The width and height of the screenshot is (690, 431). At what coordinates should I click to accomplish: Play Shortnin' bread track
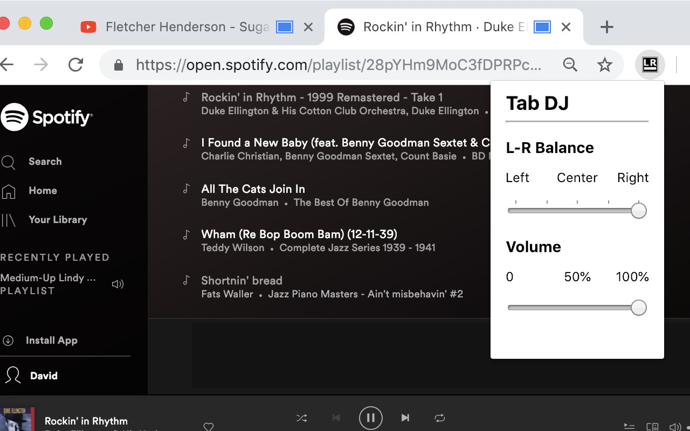point(241,281)
